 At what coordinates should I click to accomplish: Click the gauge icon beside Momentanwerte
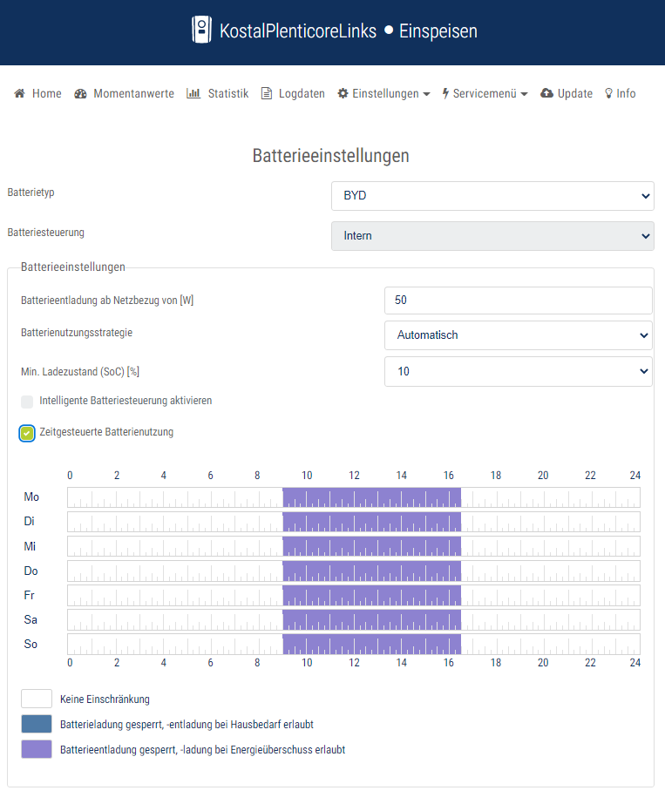81,94
